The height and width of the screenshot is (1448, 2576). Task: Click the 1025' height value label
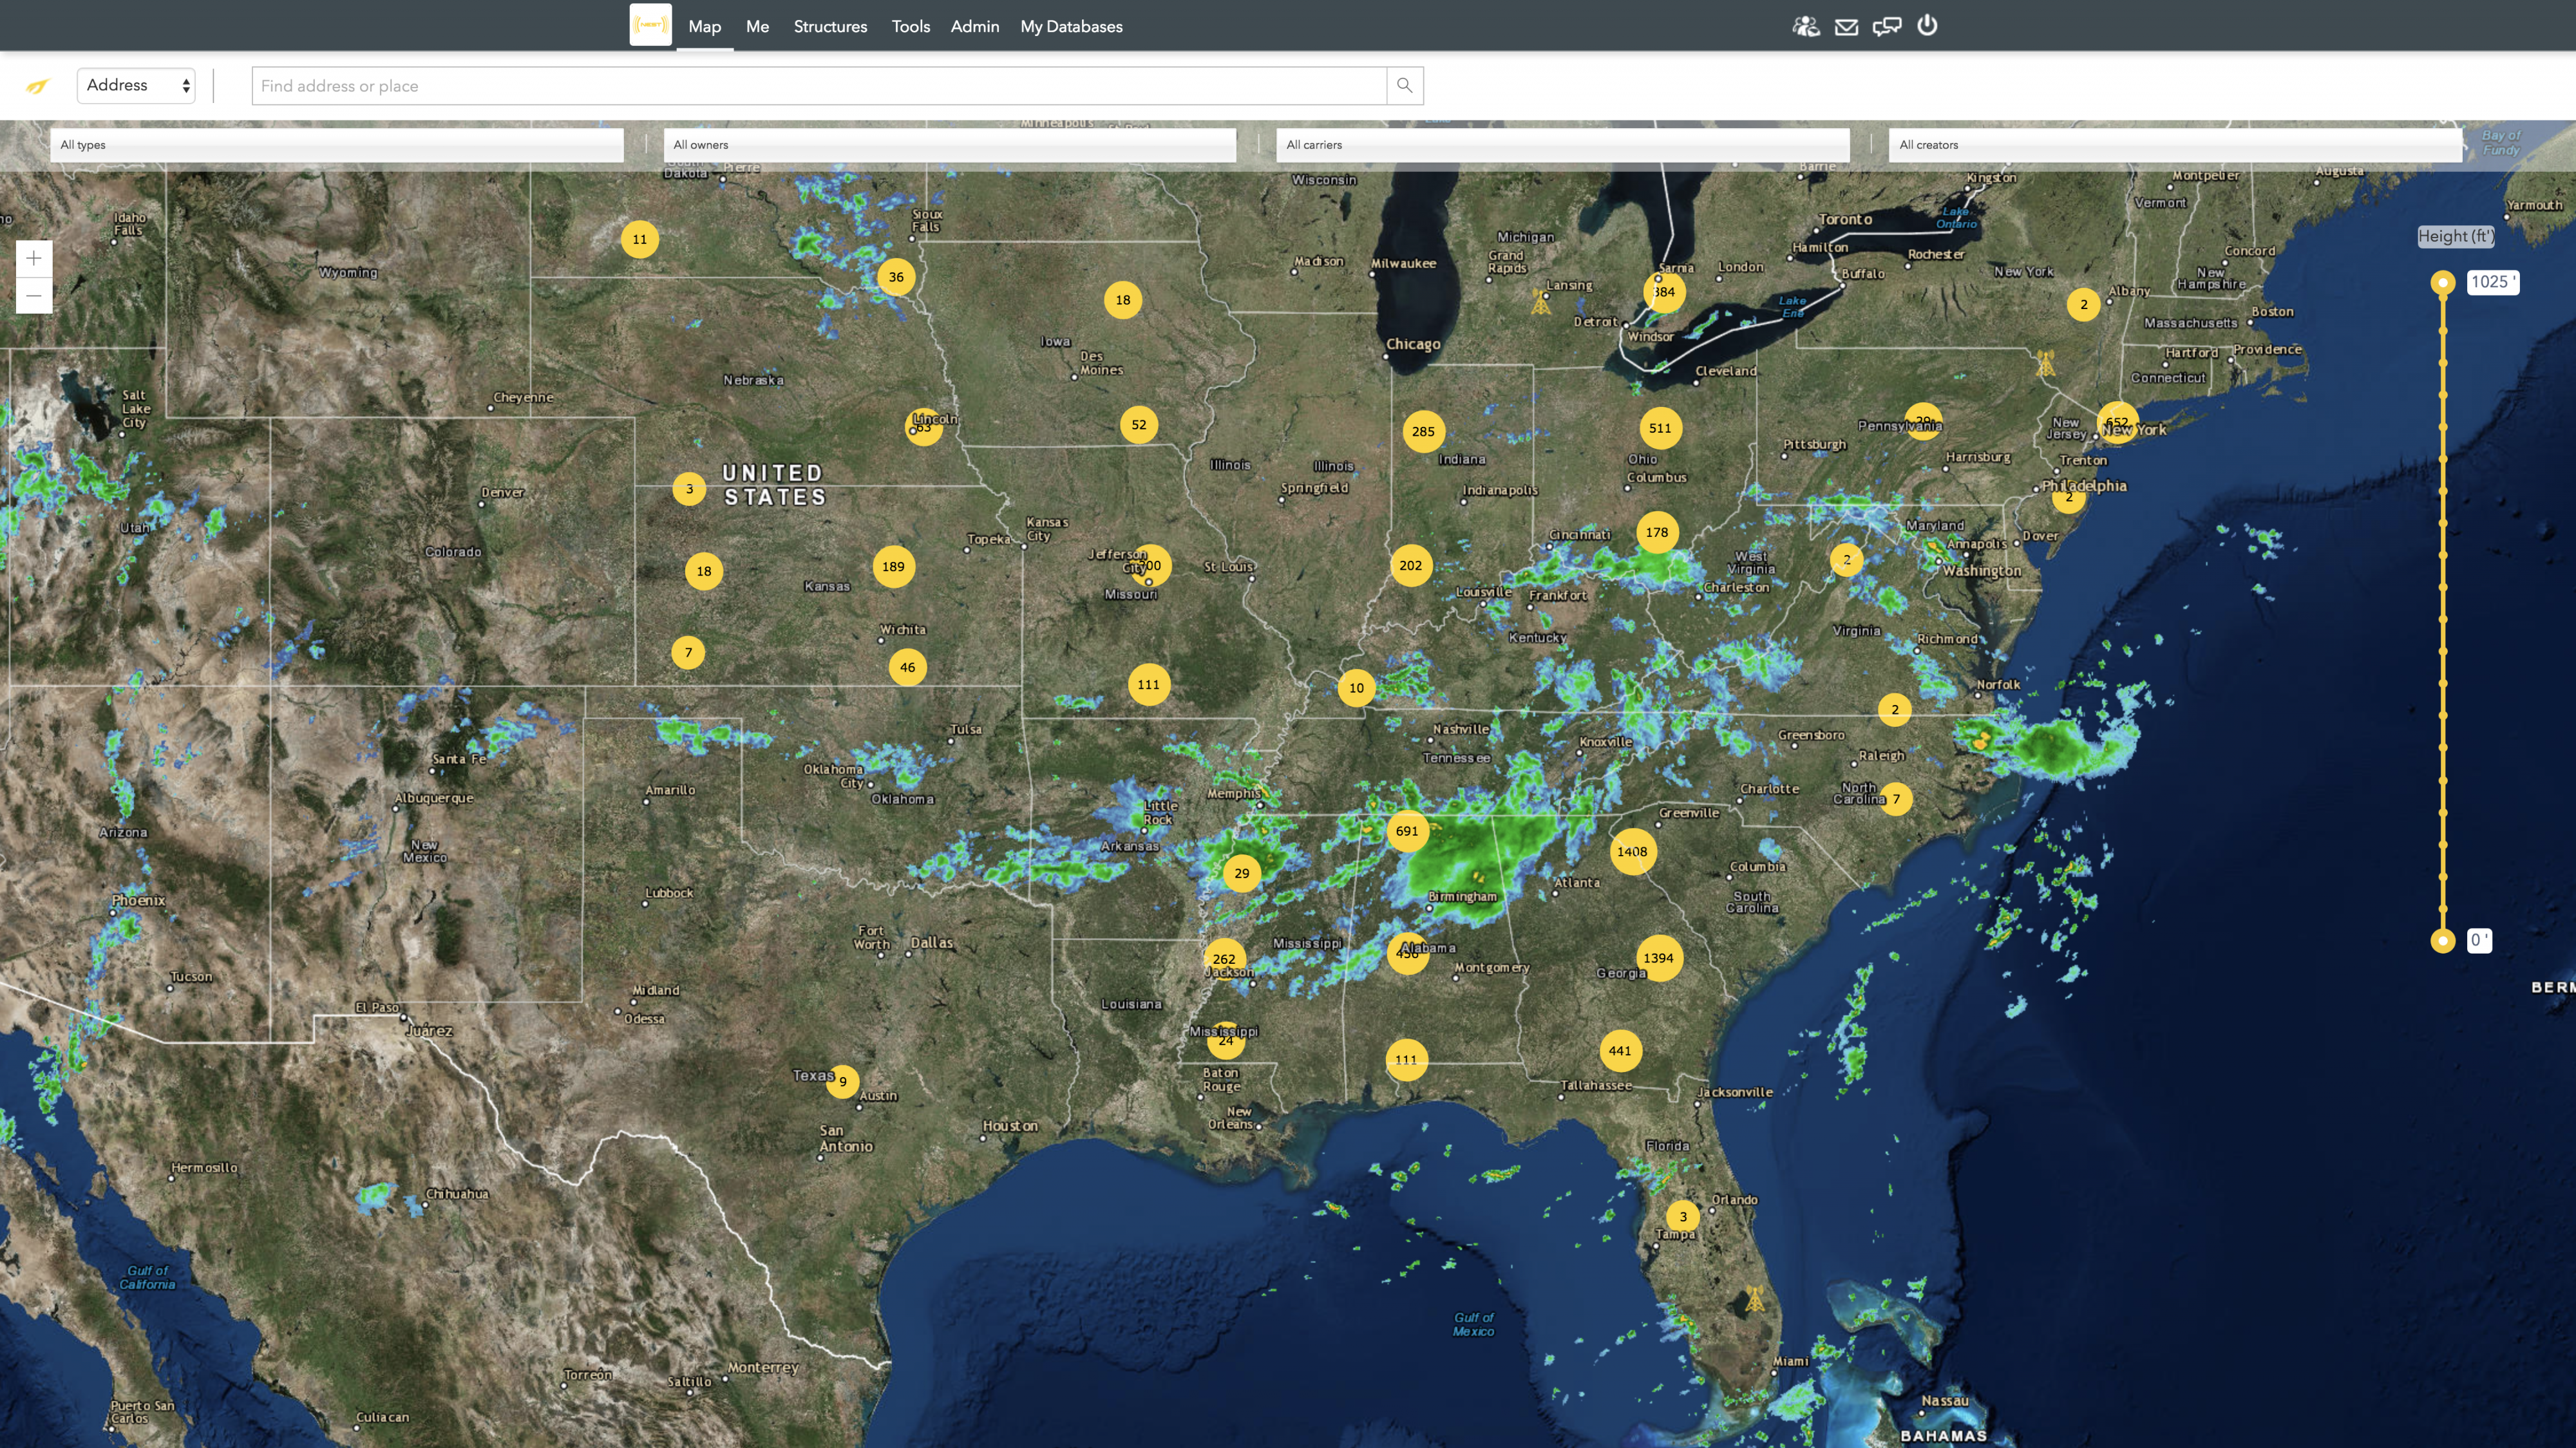tap(2493, 282)
